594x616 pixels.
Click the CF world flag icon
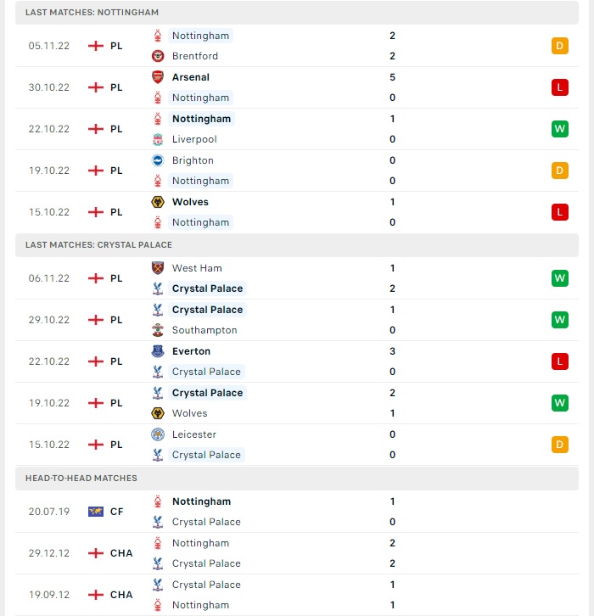click(x=96, y=512)
